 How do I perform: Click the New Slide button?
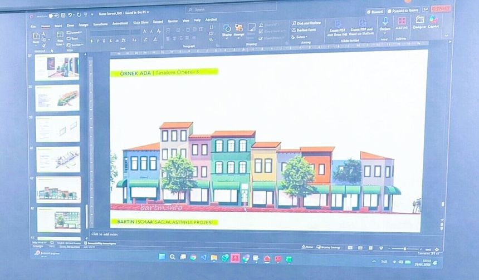60,37
